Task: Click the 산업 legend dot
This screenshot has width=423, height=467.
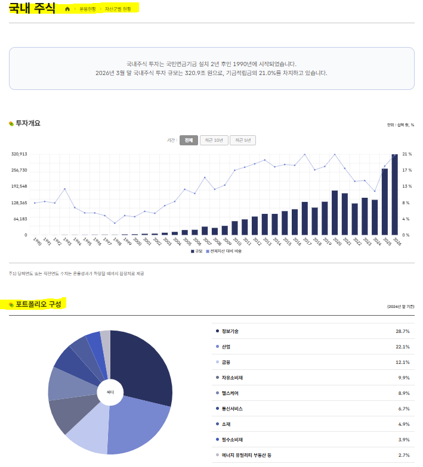Action: [x=217, y=347]
